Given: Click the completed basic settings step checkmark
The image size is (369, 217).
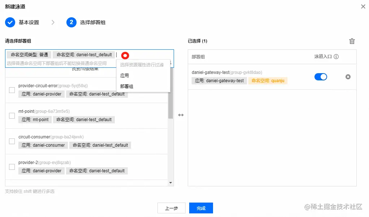Looking at the screenshot, I should pyautogui.click(x=10, y=23).
